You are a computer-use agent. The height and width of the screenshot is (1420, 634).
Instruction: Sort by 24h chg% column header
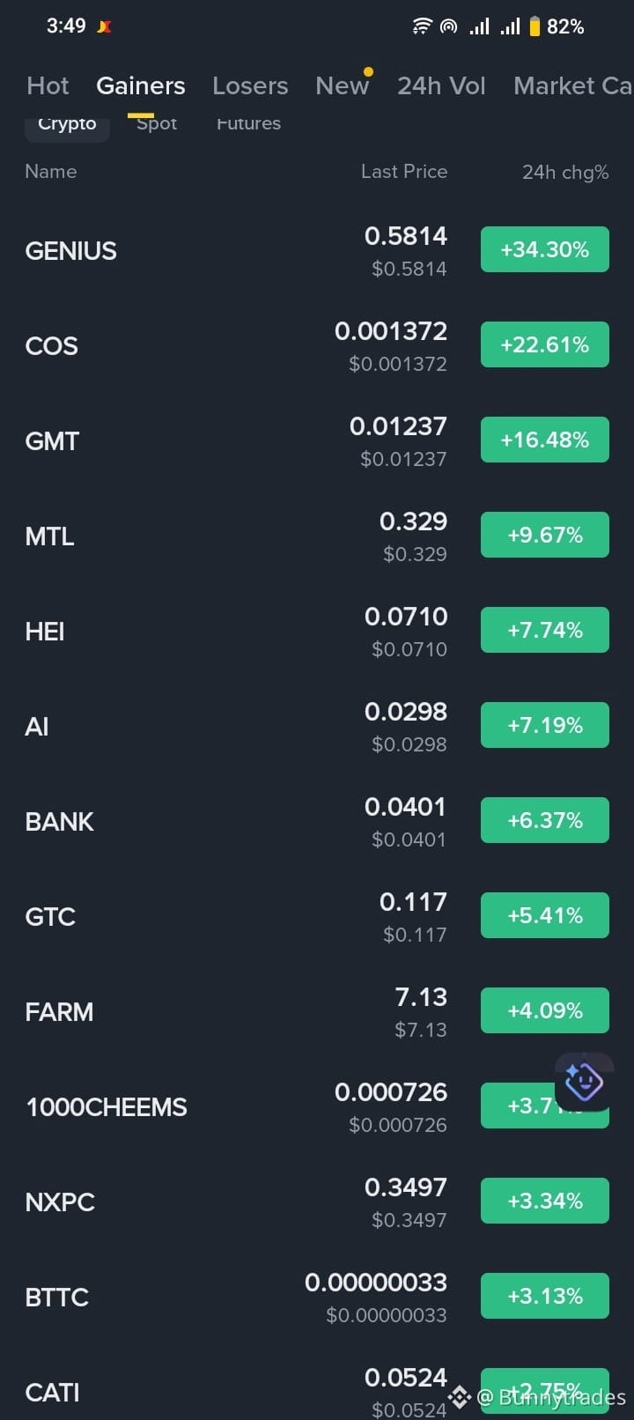coord(565,172)
